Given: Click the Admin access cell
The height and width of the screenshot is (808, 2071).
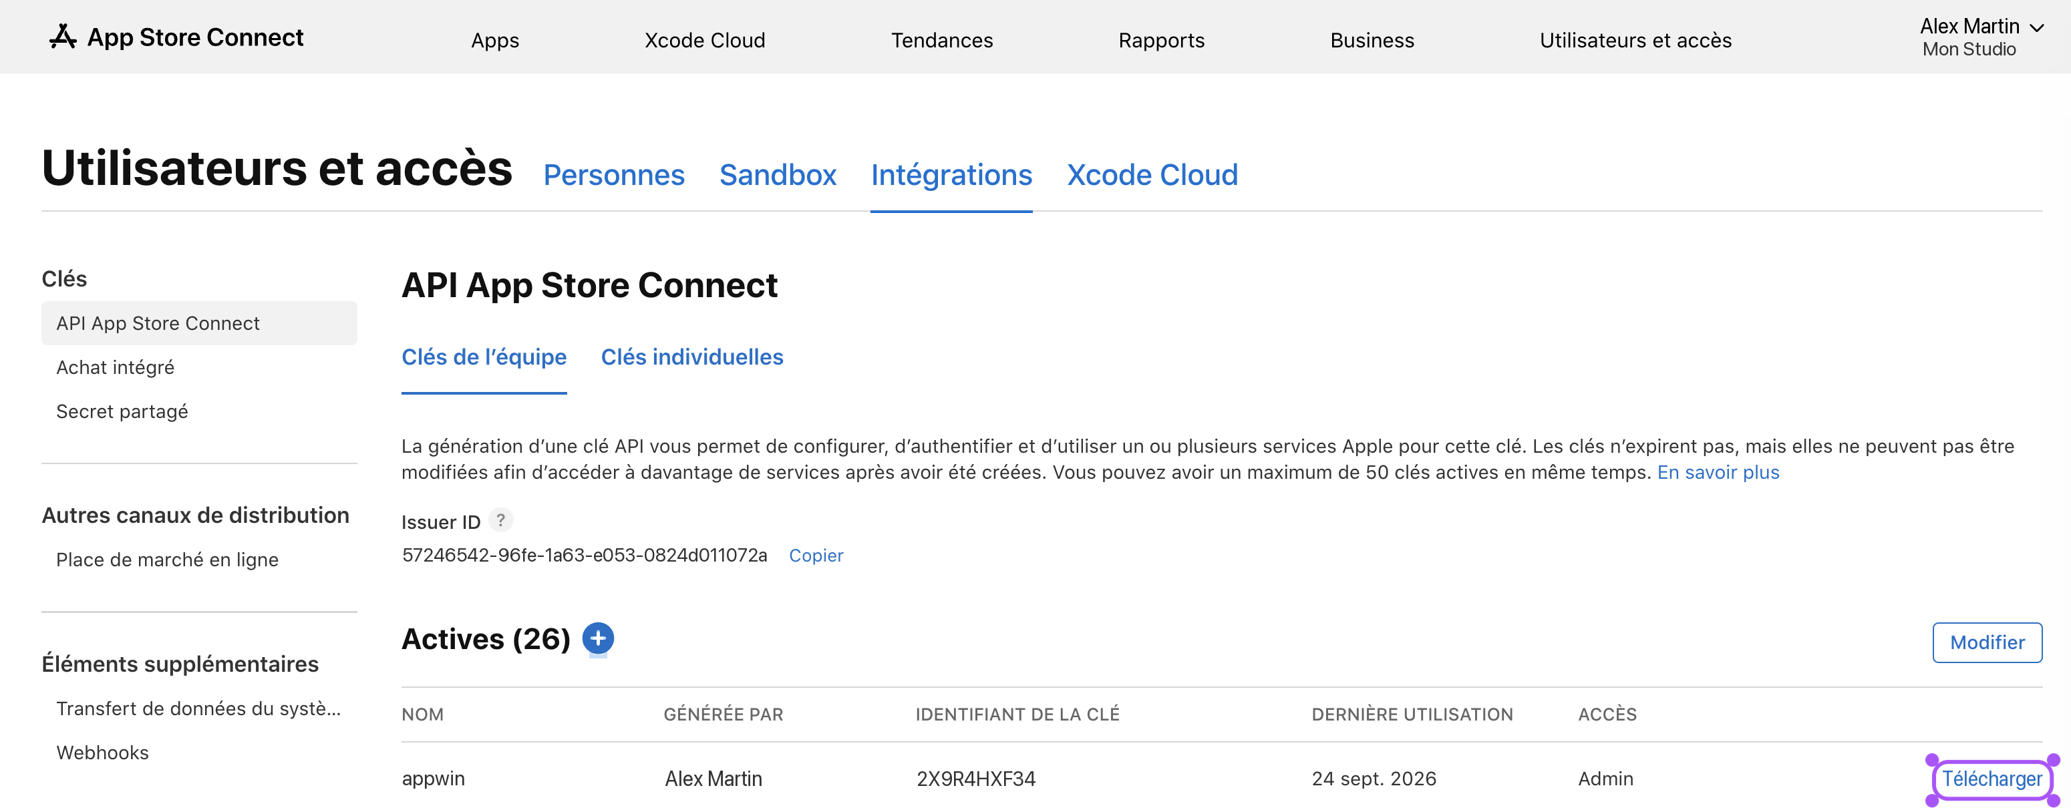Looking at the screenshot, I should [1605, 779].
